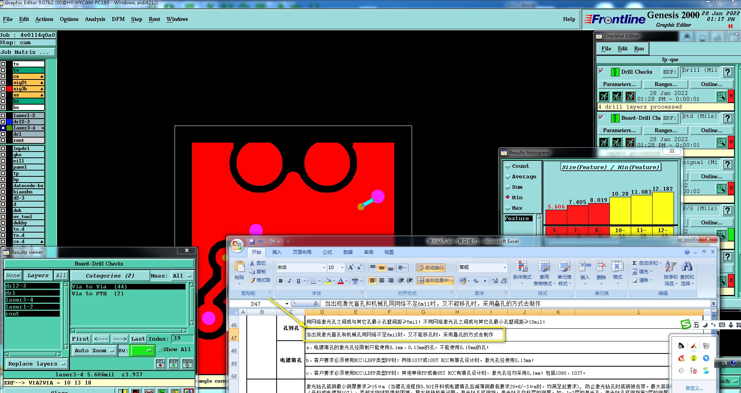Click the center align icon in Excel

382,281
